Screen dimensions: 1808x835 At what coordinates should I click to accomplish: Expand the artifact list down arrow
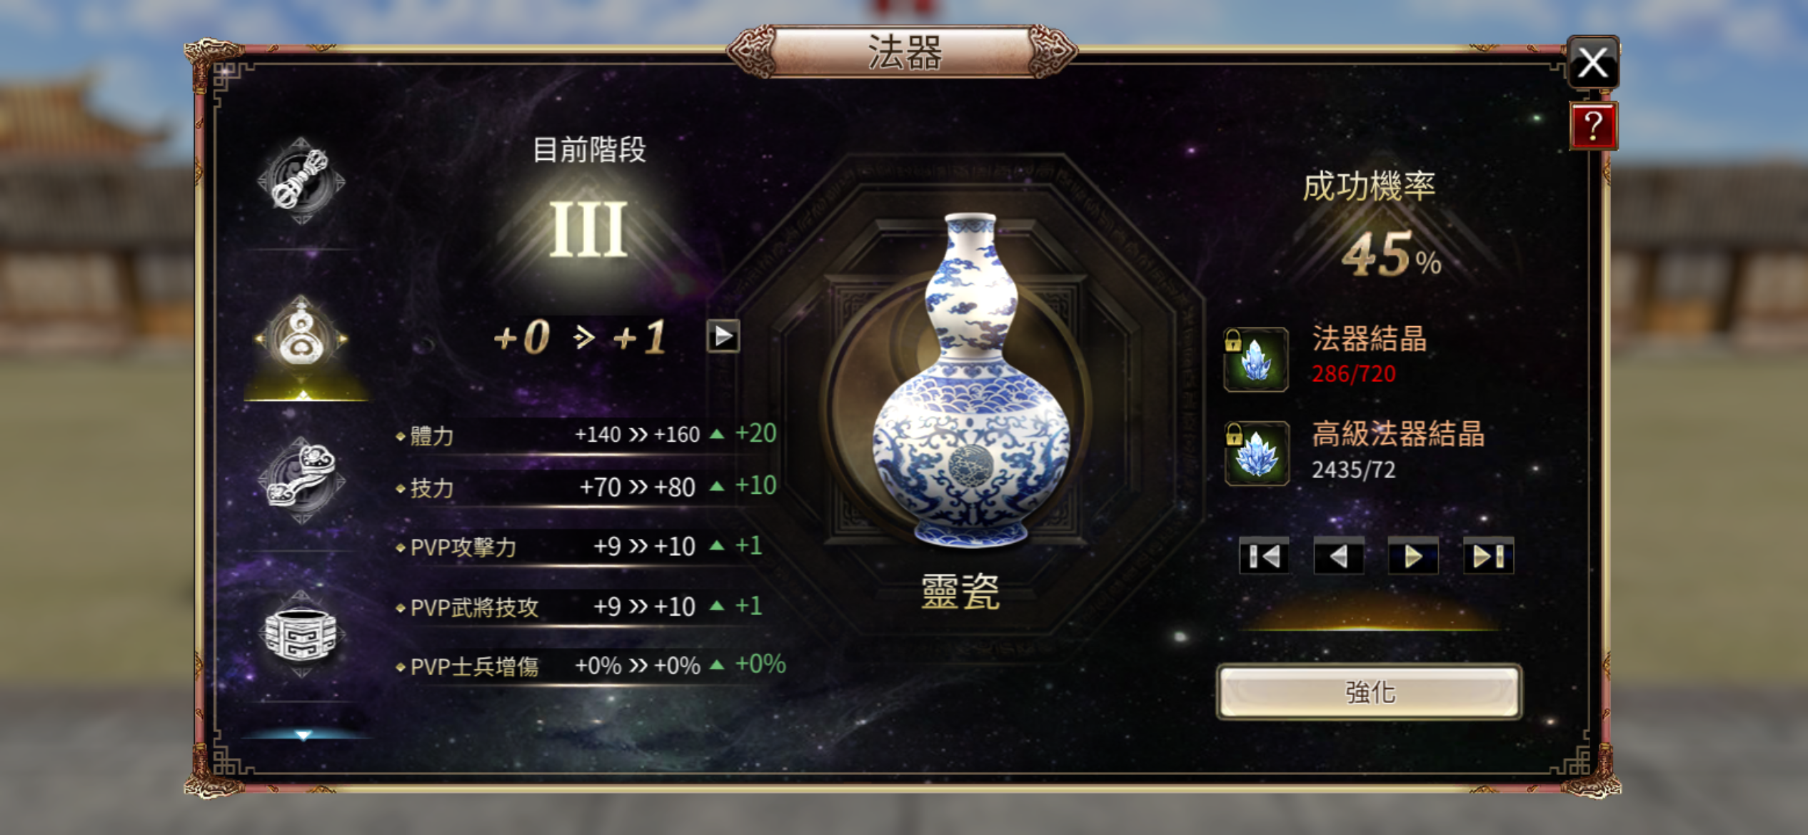(x=303, y=735)
